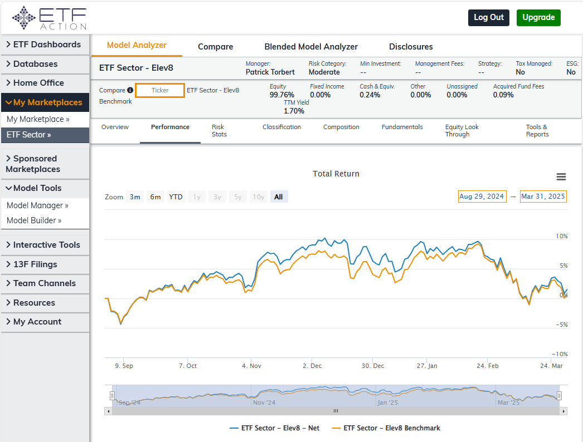Expand the Home Office menu
Screen dimensions: 583x442
(45, 83)
